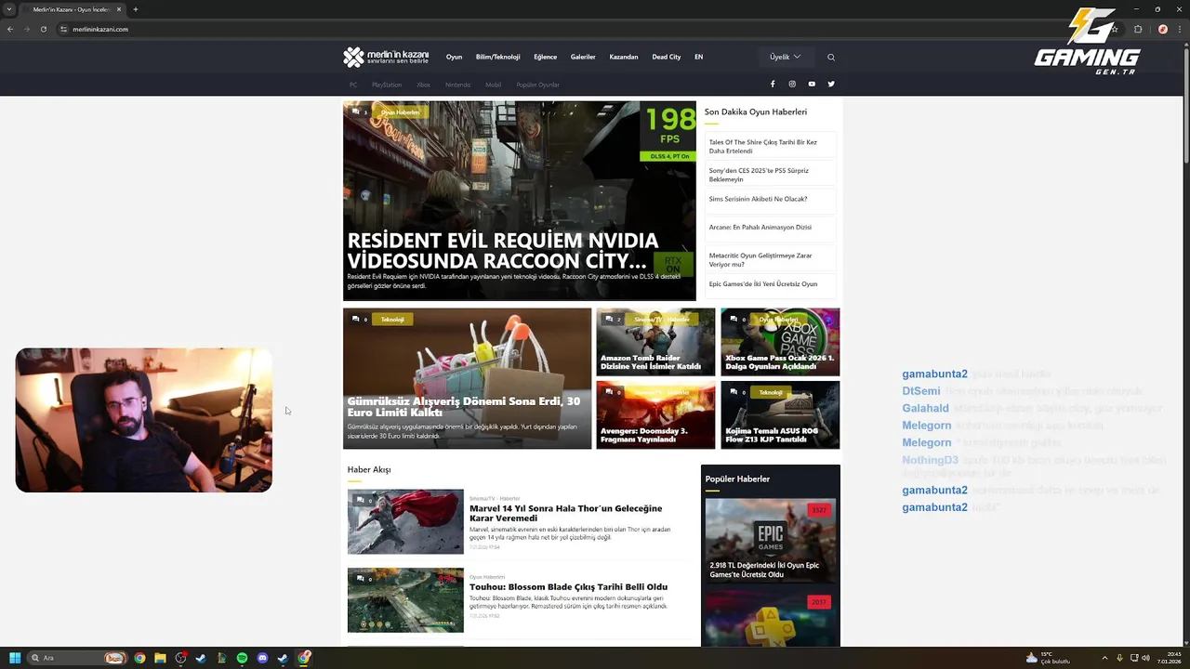Viewport: 1190px width, 669px height.
Task: Click the volume icon in system tray
Action: 1145,658
